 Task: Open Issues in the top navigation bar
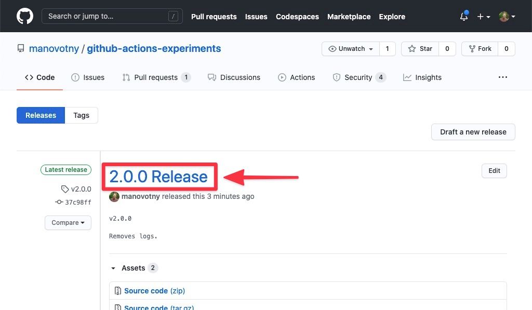click(256, 17)
